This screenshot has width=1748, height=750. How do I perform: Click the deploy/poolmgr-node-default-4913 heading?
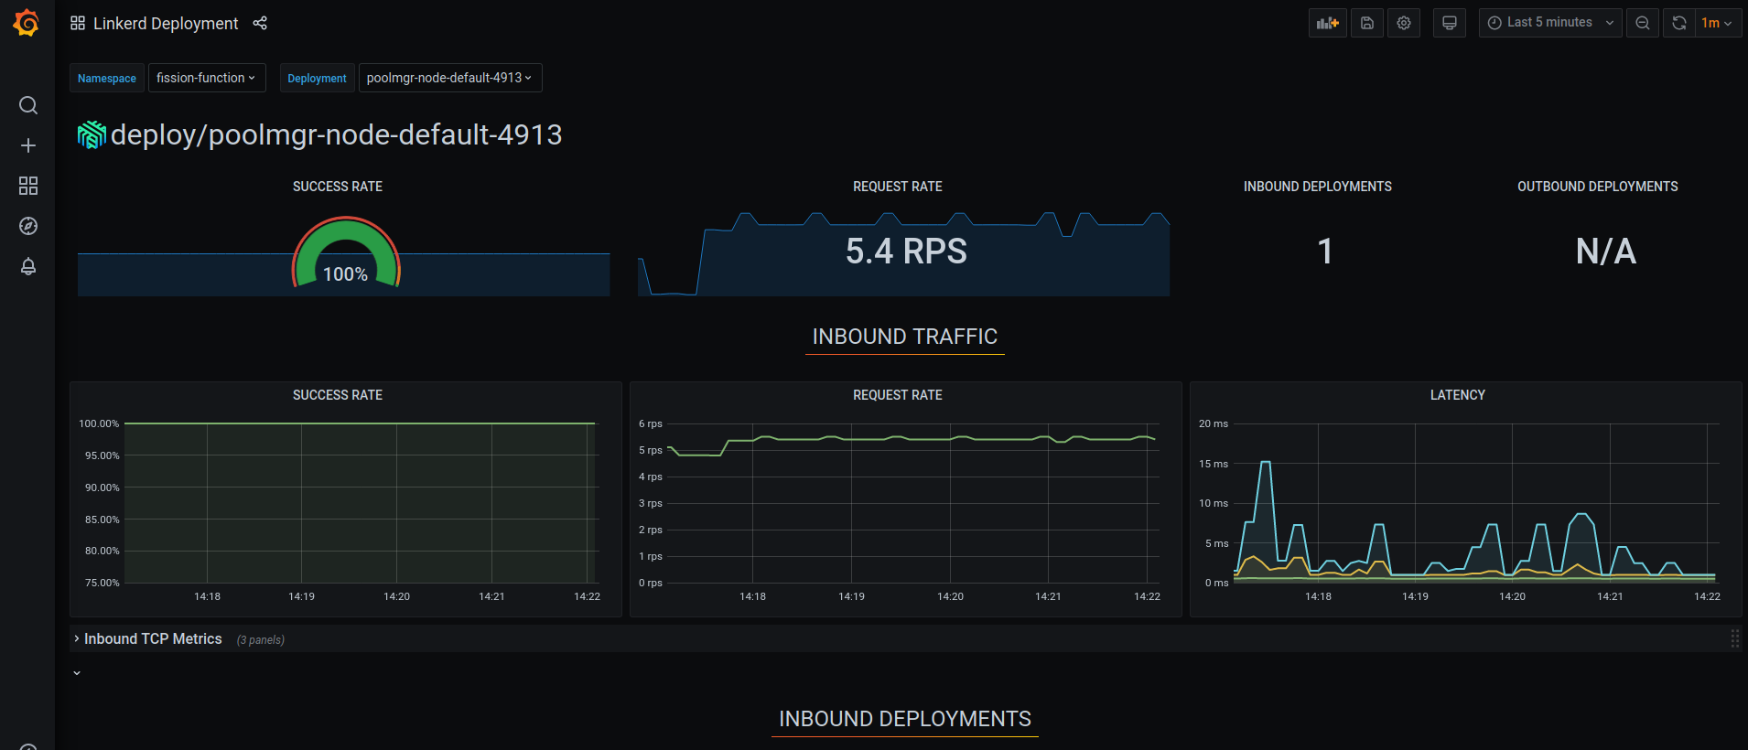click(336, 134)
